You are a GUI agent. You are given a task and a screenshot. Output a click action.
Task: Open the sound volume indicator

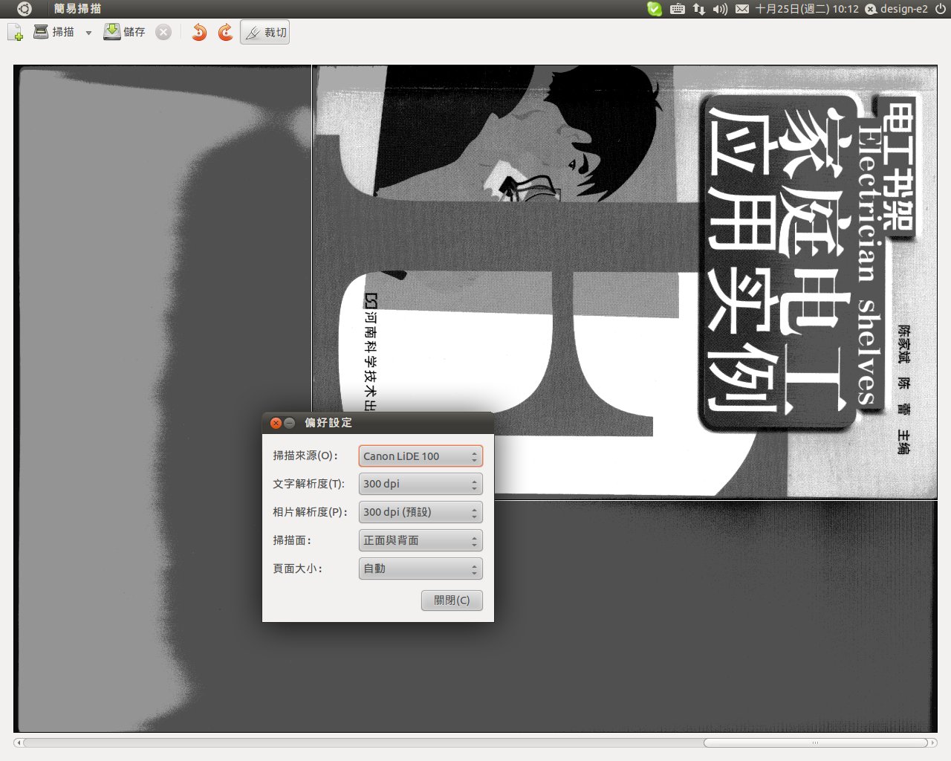(x=720, y=9)
